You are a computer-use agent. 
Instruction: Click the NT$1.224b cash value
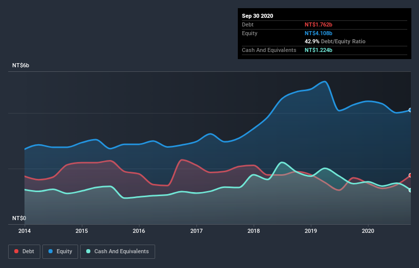coord(318,50)
